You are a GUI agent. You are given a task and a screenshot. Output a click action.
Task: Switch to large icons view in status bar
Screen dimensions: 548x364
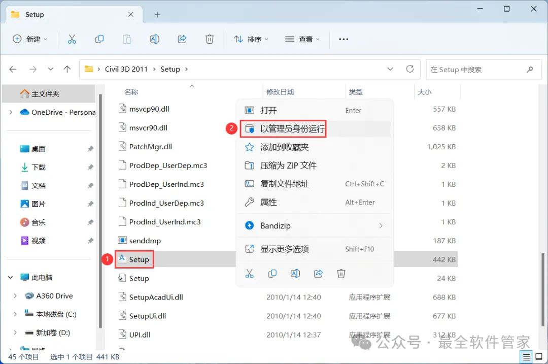coord(539,357)
